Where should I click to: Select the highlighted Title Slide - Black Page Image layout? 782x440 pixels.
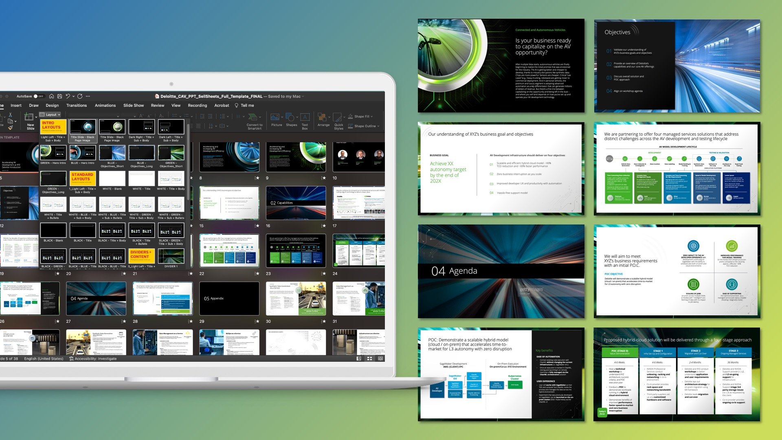(x=83, y=131)
